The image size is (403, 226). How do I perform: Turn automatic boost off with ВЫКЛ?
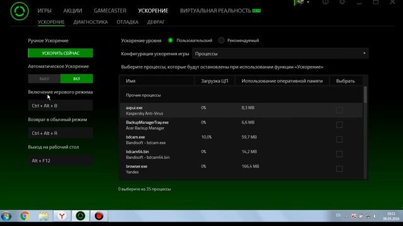coord(44,78)
